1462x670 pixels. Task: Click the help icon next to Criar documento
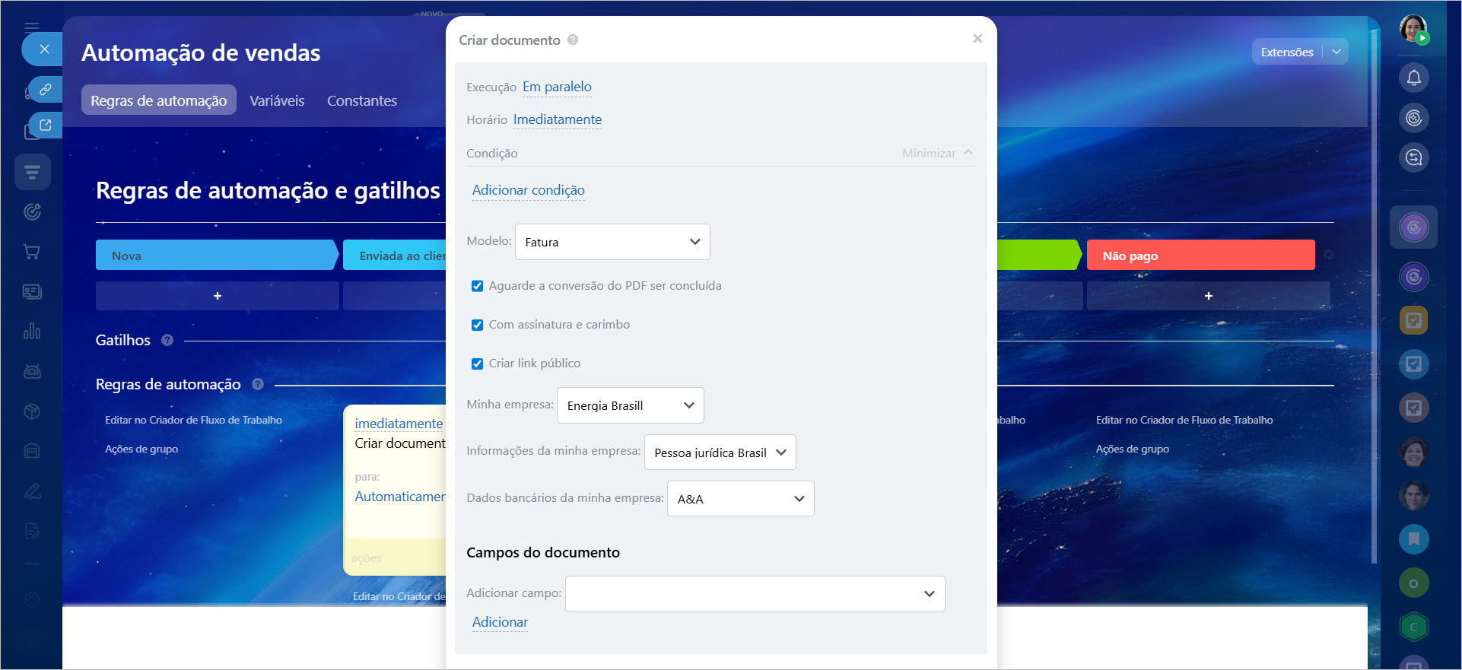pyautogui.click(x=573, y=40)
